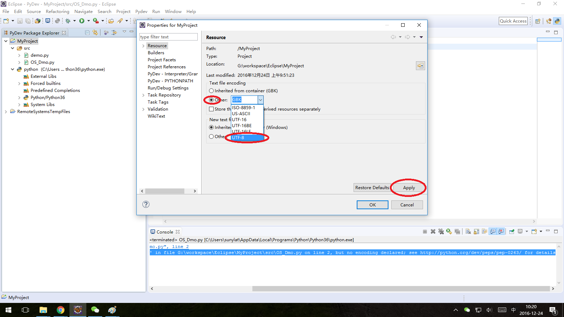The image size is (564, 317).
Task: Terminate the console process stop icon
Action: (x=425, y=231)
